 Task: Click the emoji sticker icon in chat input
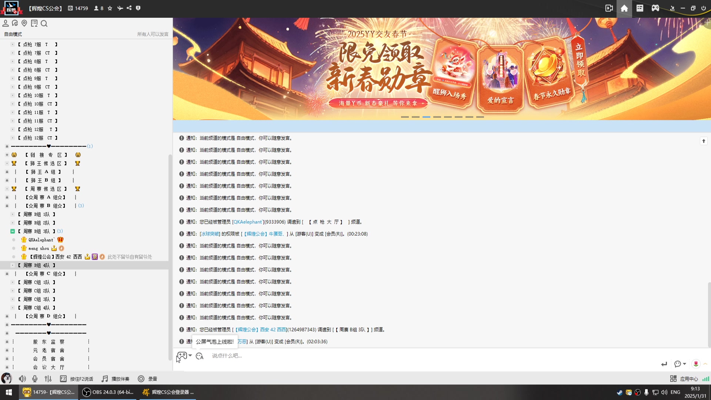click(200, 356)
